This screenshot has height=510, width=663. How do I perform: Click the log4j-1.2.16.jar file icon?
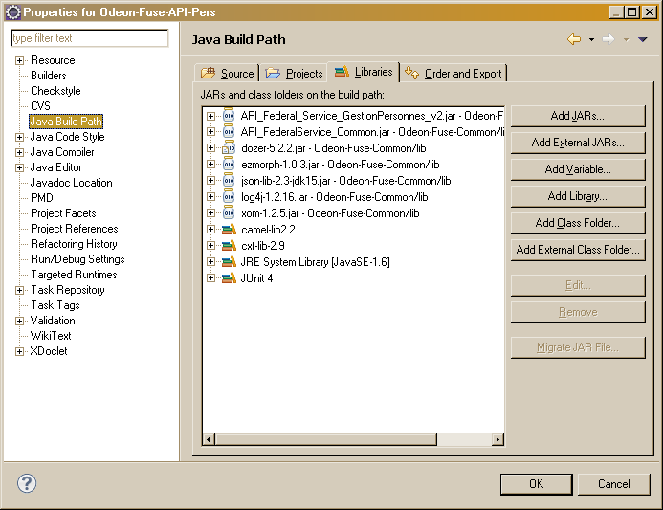coord(228,197)
